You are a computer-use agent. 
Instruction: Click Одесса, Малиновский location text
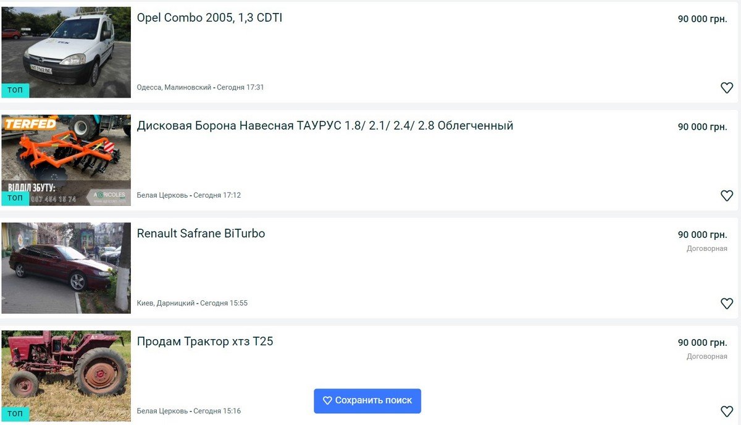(174, 88)
